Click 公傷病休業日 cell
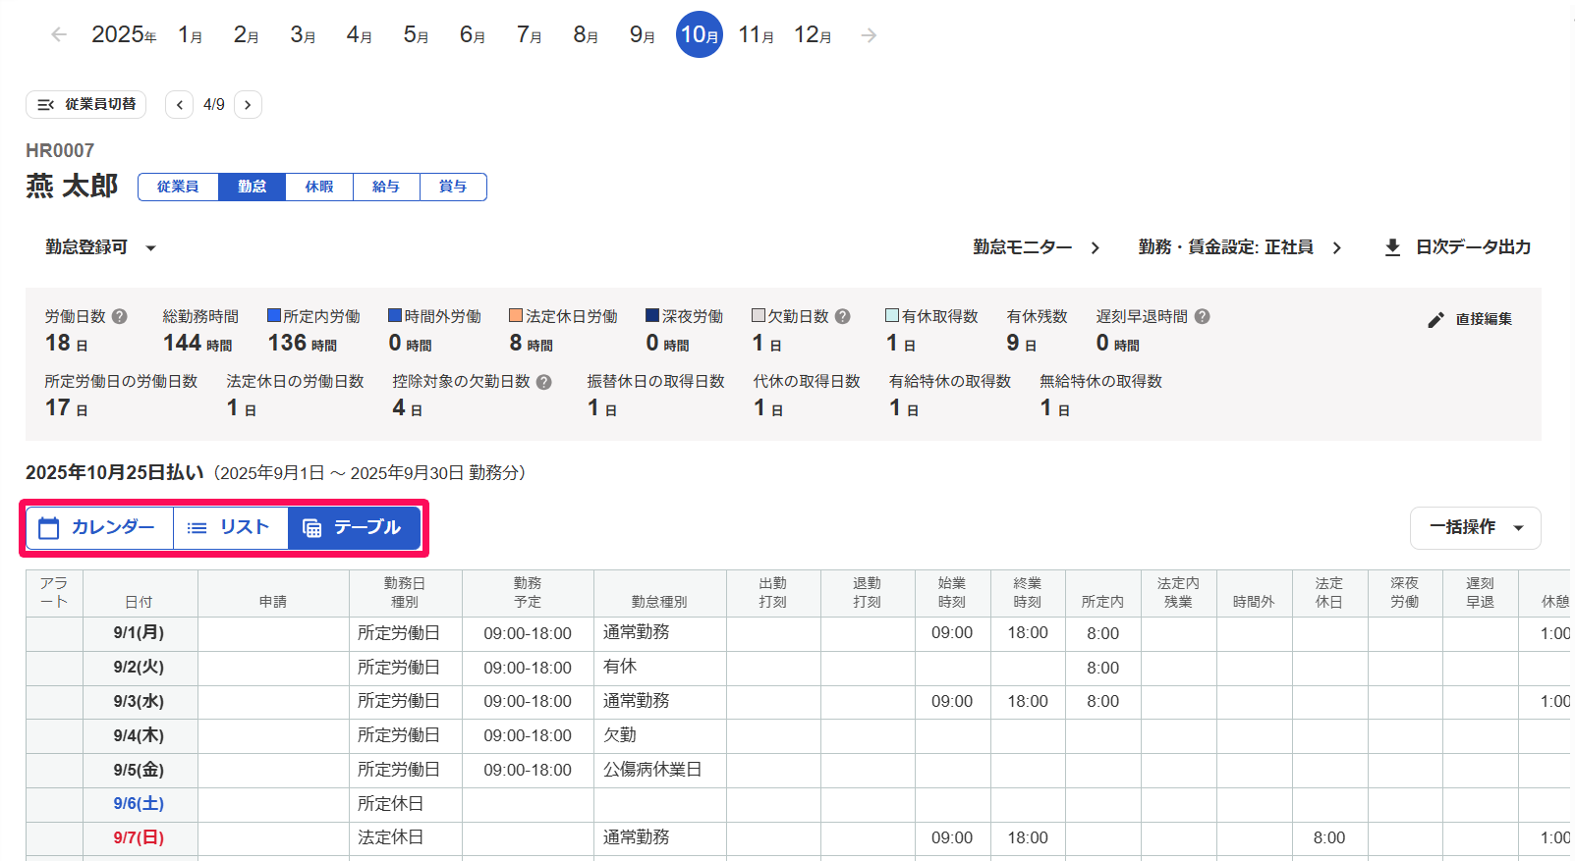Viewport: 1575px width, 861px height. click(x=659, y=770)
